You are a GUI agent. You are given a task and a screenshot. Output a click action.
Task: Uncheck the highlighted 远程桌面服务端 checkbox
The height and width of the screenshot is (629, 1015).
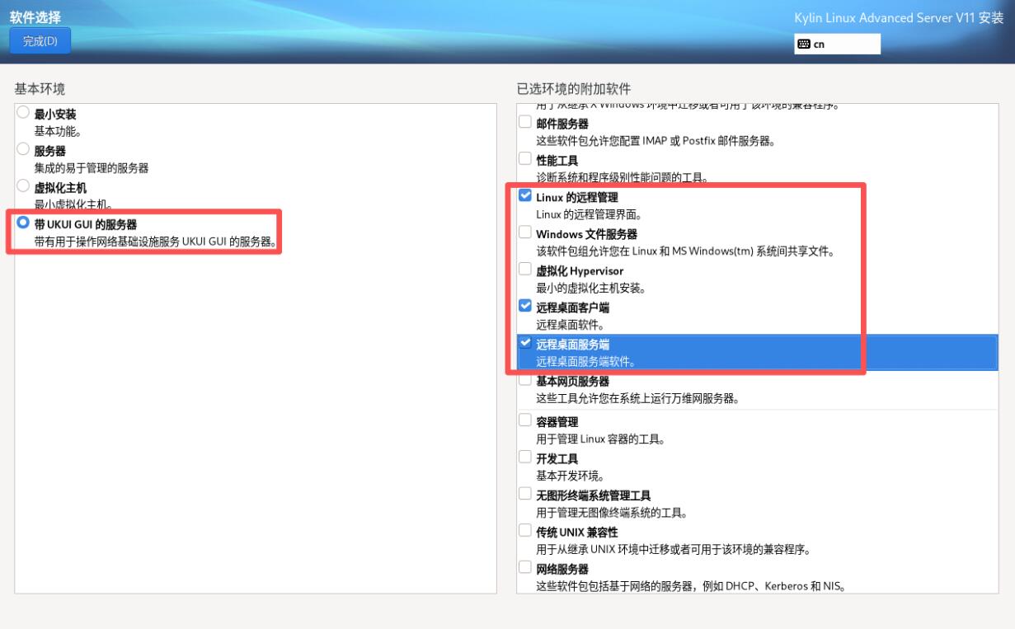coord(525,343)
